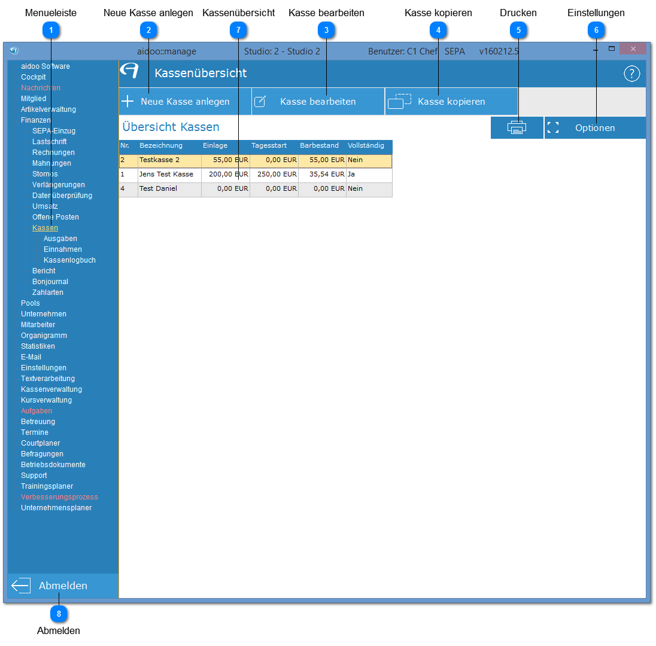Viewport: 656px width, 646px height.
Task: Open Einnahmen under Kassen
Action: (63, 249)
